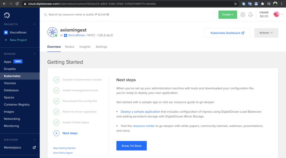Bookmark this page with star icon
The width and height of the screenshot is (286, 158).
(x=235, y=4)
